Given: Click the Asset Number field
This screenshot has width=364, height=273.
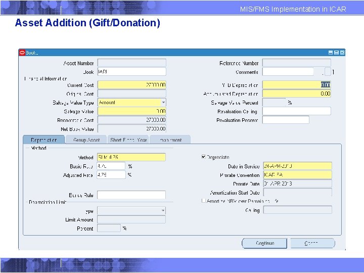Looking at the screenshot, I should pyautogui.click(x=132, y=63).
